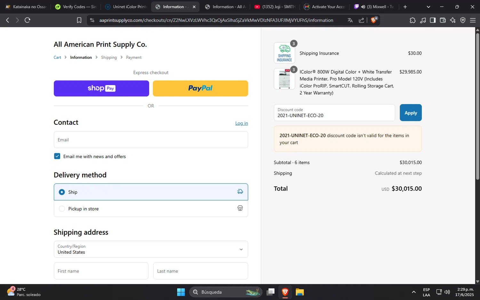
Task: Click the Shipping breadcrumb step
Action: point(109,58)
